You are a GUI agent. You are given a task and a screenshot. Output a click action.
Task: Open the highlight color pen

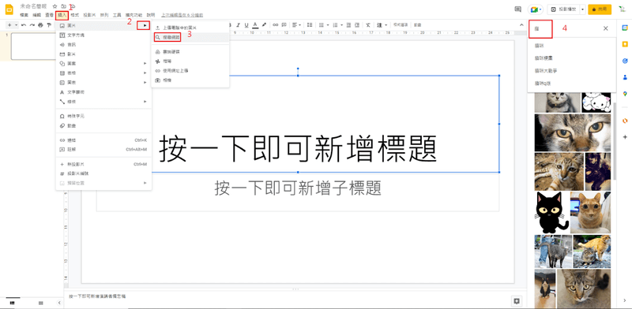pos(264,25)
